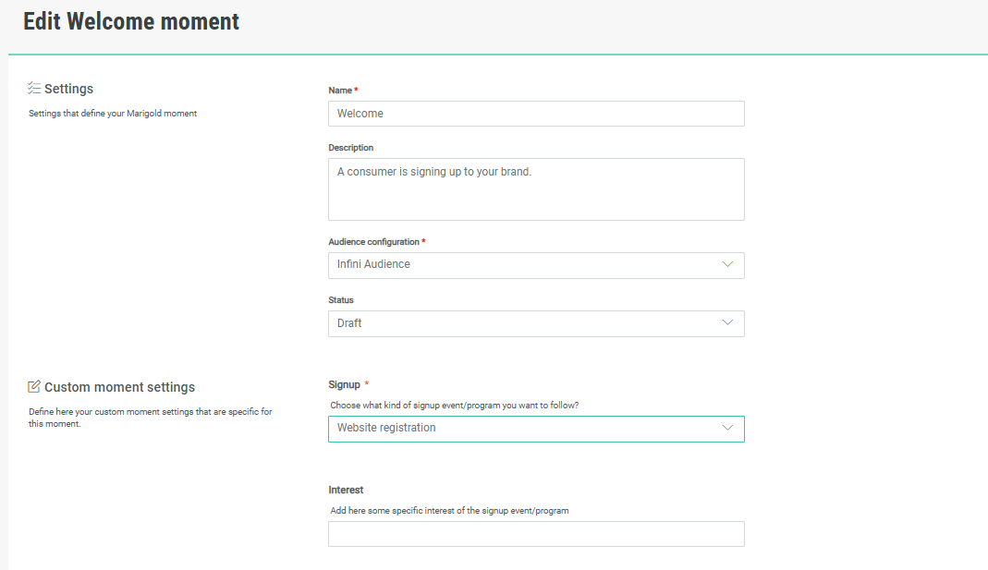The image size is (988, 570).
Task: Click the 'Interest' field label
Action: [x=346, y=490]
